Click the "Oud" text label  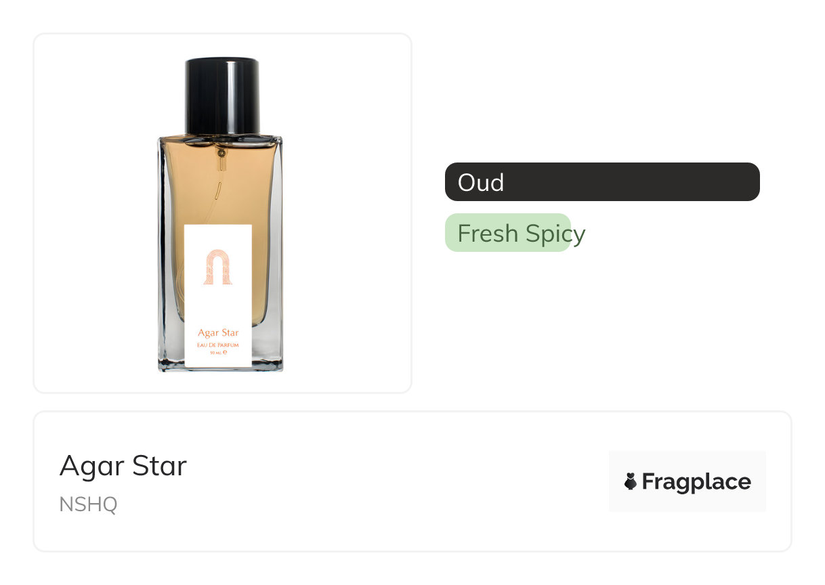point(481,182)
